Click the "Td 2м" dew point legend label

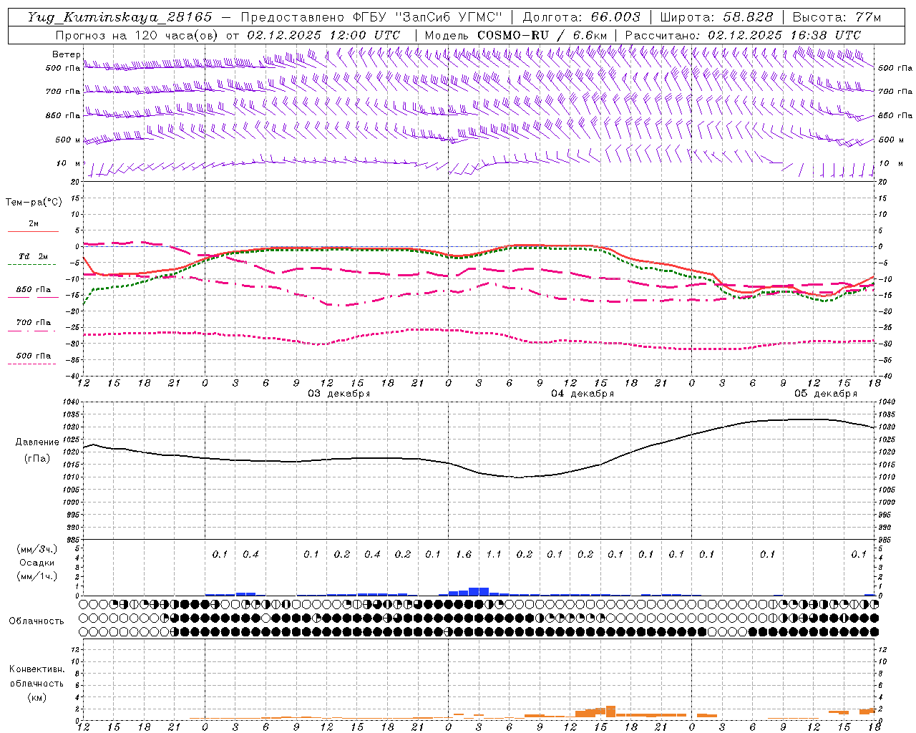tap(33, 256)
